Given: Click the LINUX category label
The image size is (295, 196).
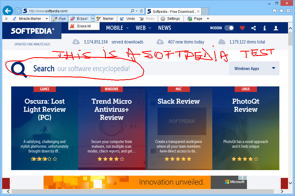Looking at the screenshot, I should 246,89.
